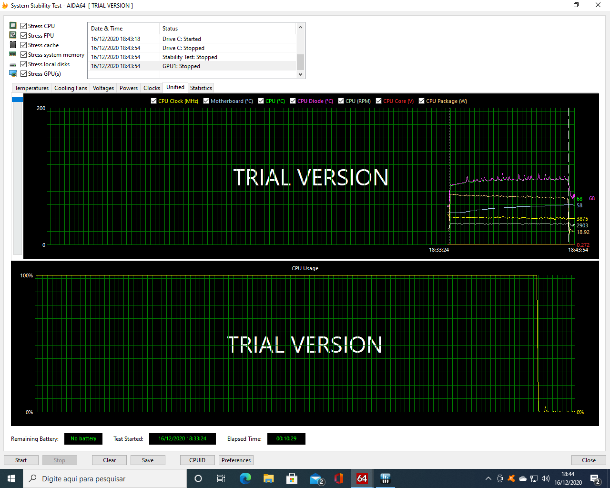Switch to the Cooling Fans tab
610x488 pixels.
[71, 88]
